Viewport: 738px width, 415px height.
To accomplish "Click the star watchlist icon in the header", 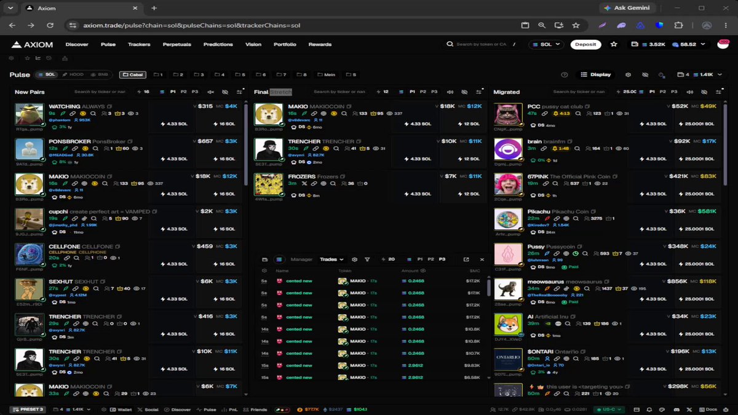I will click(x=614, y=44).
